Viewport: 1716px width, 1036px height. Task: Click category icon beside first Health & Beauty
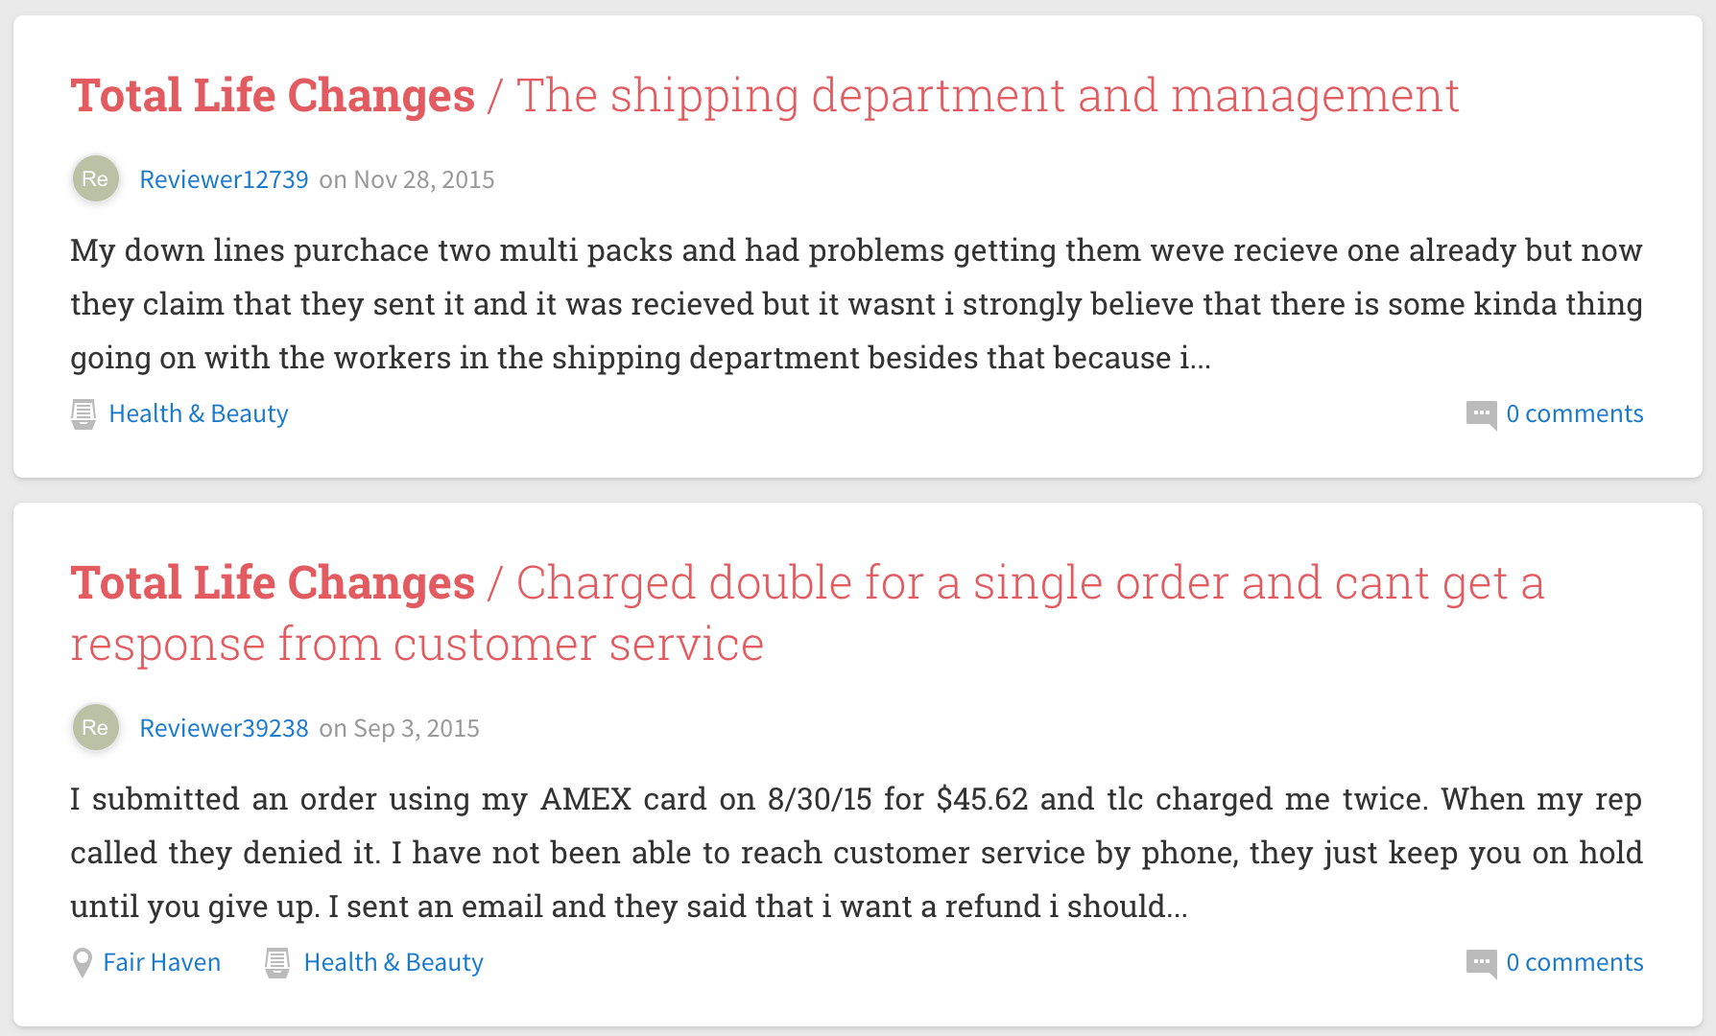[83, 414]
